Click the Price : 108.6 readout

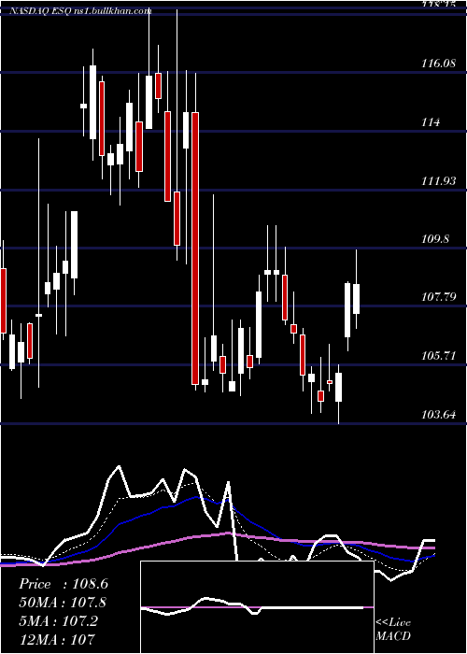(64, 584)
